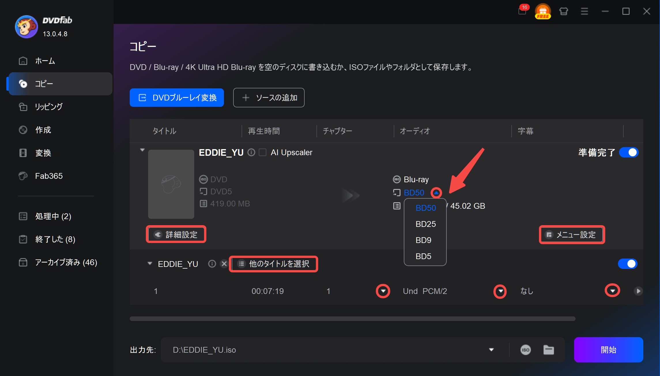The width and height of the screenshot is (660, 376).
Task: Open the なし subtitle dropdown
Action: 612,291
